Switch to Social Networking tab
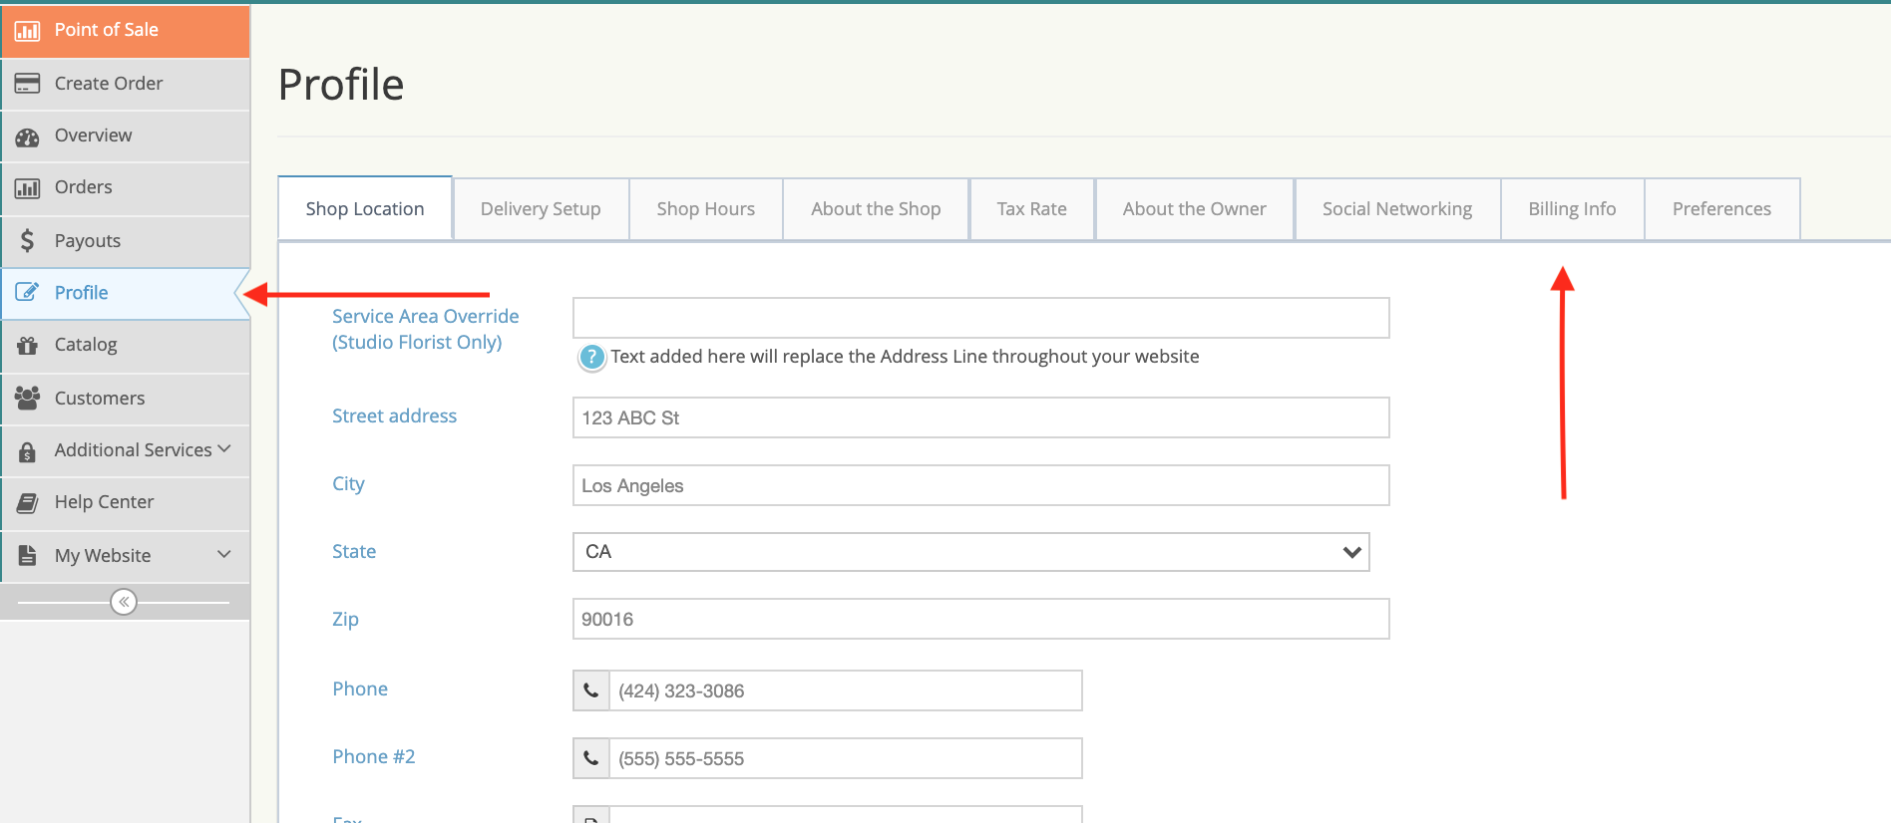 1397,209
